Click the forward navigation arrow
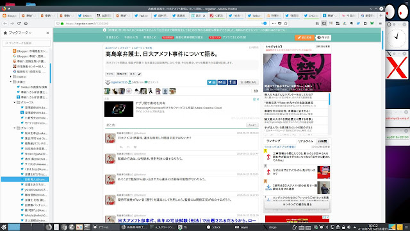The height and width of the screenshot is (231, 410). point(12,23)
